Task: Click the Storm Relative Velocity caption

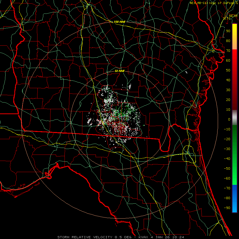Action: [x=121, y=237]
